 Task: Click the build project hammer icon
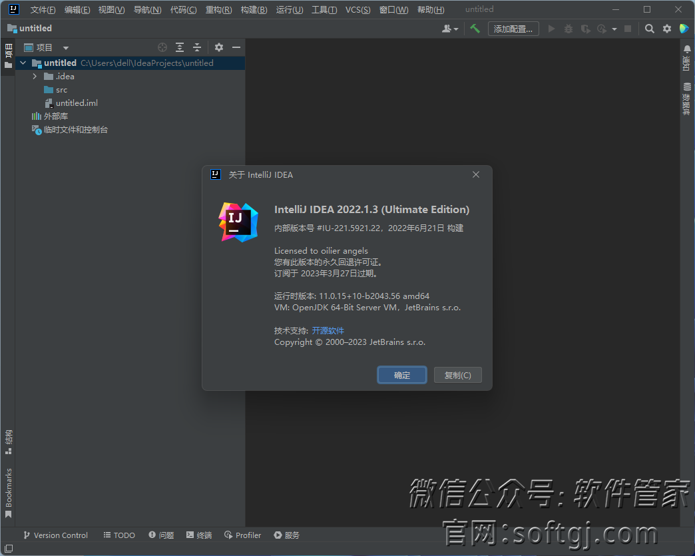click(475, 29)
